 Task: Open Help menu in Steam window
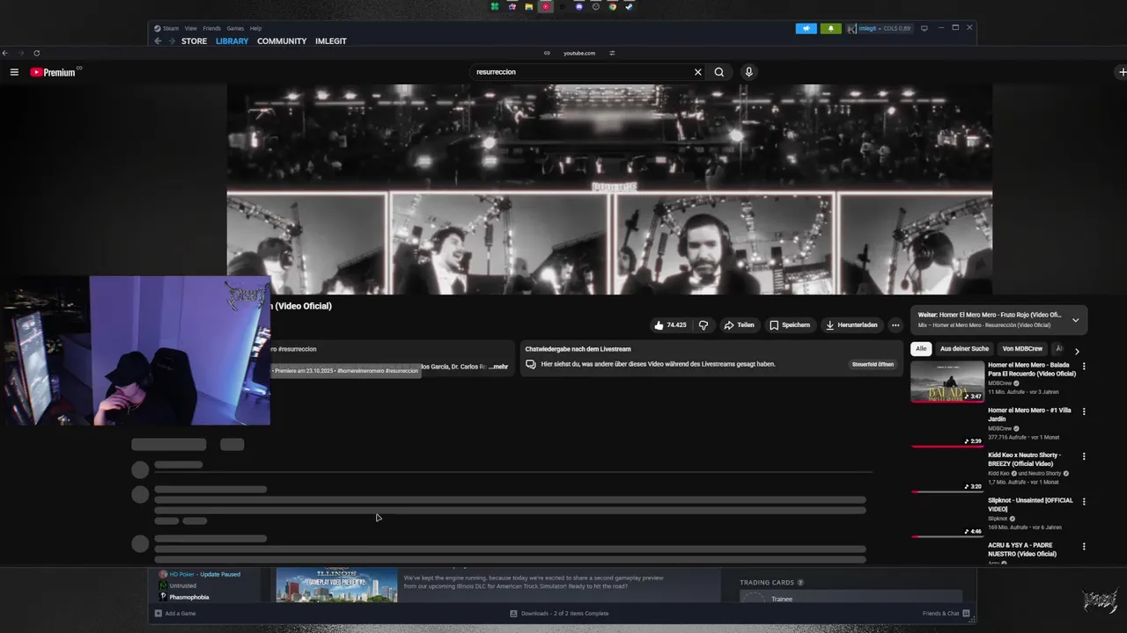[x=255, y=28]
